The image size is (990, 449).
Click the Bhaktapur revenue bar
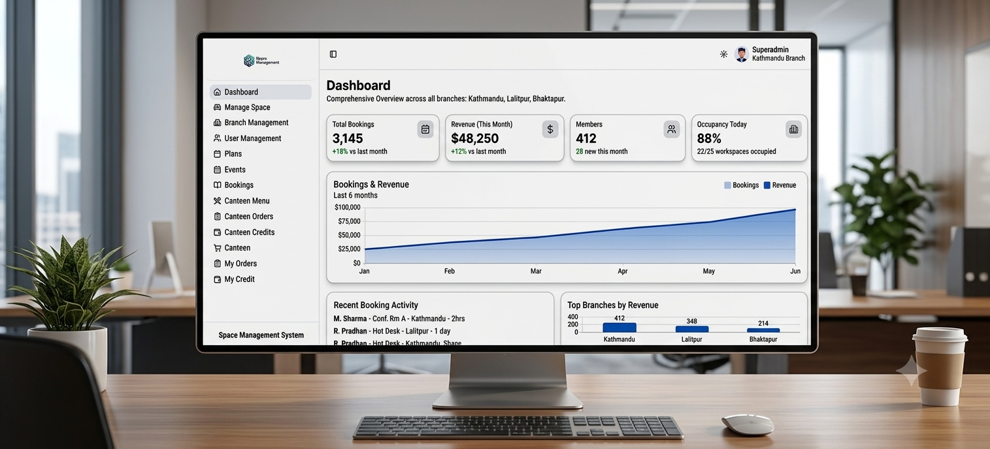[763, 331]
